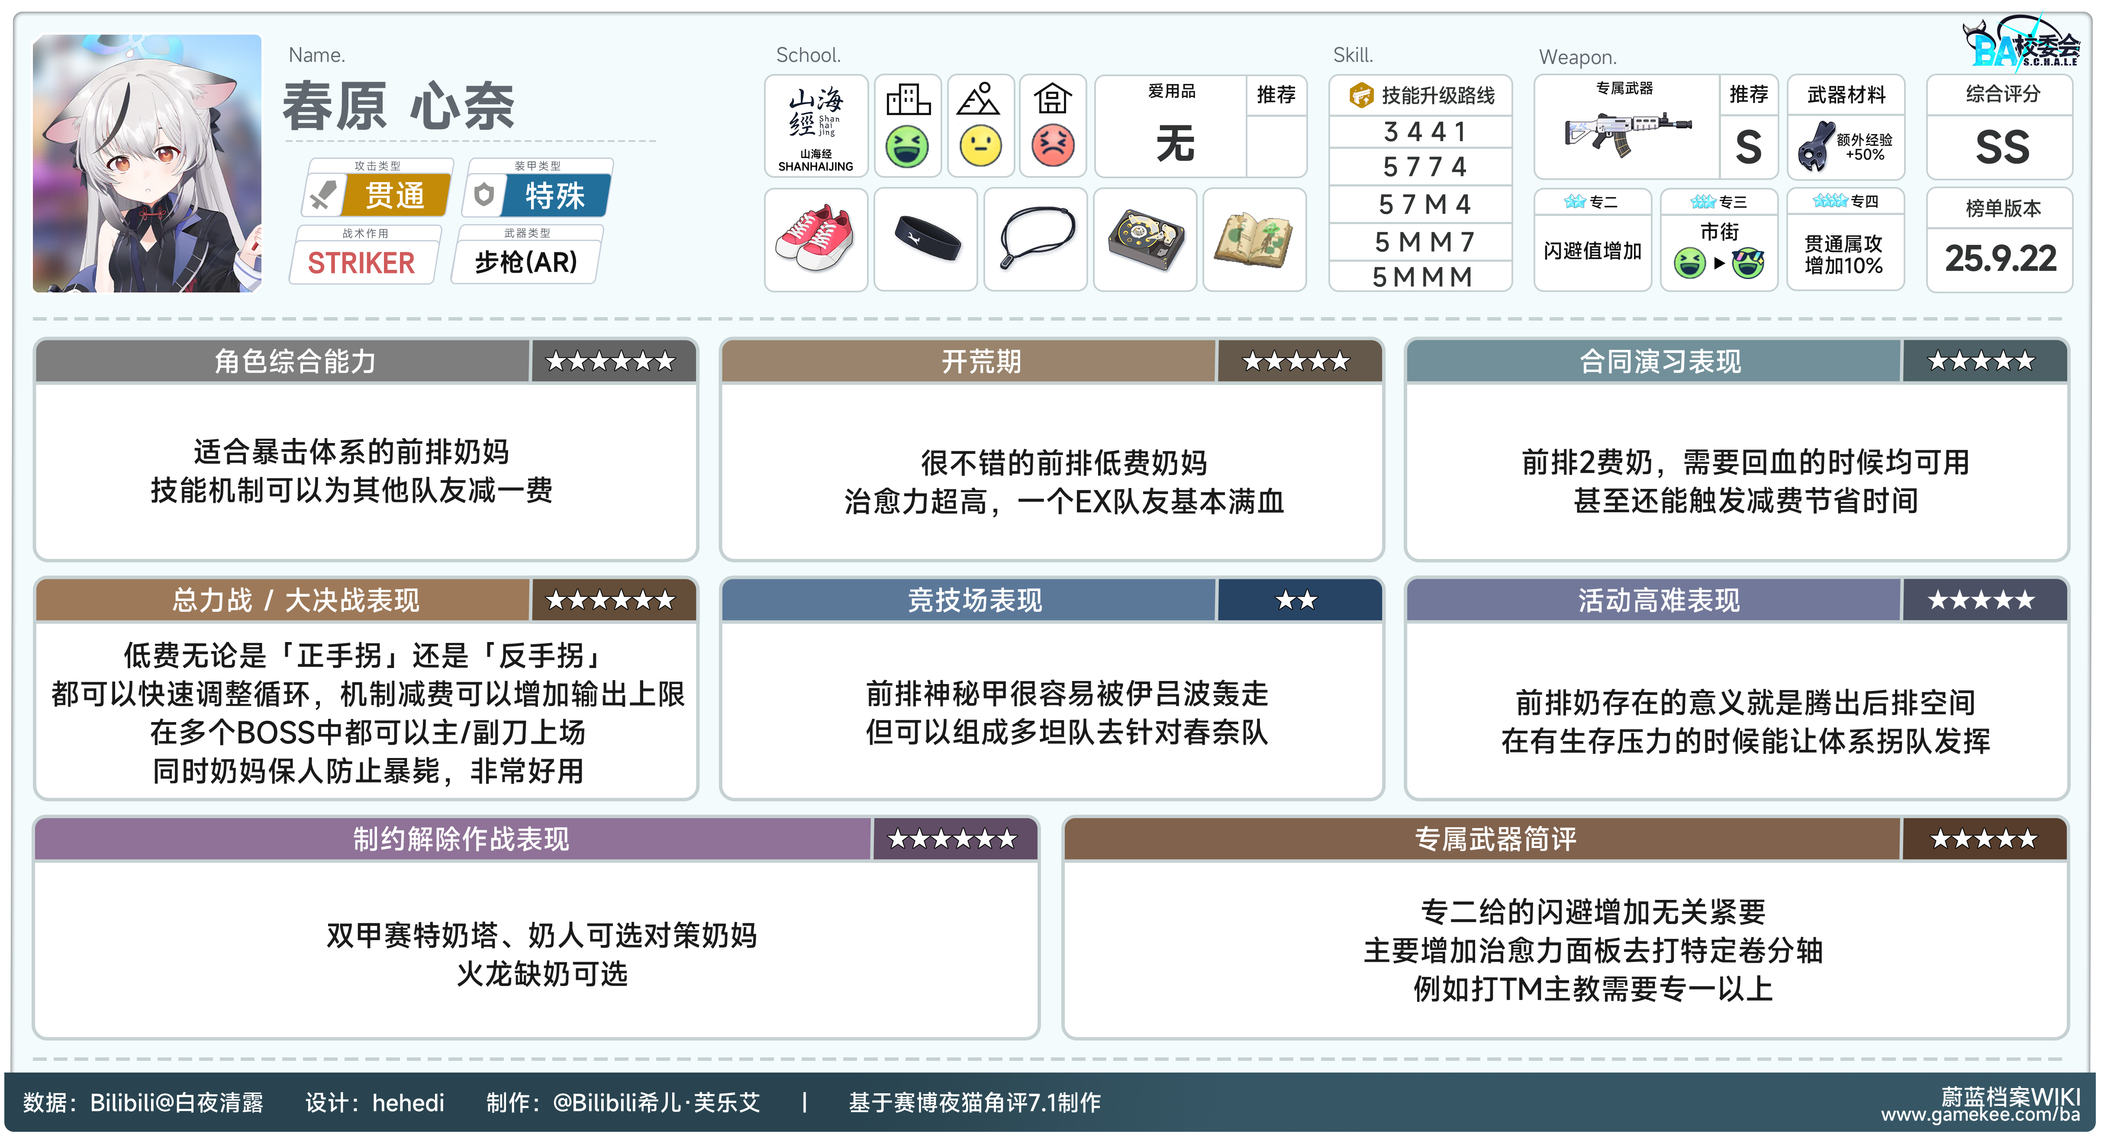Image resolution: width=2101 pixels, height=1137 pixels.
Task: Click the STRIKER tactical role label
Action: pos(361,263)
